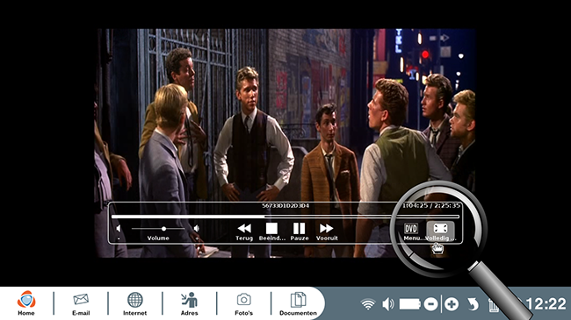Zoom in with the plus circle icon
This screenshot has width=571, height=320.
click(452, 304)
